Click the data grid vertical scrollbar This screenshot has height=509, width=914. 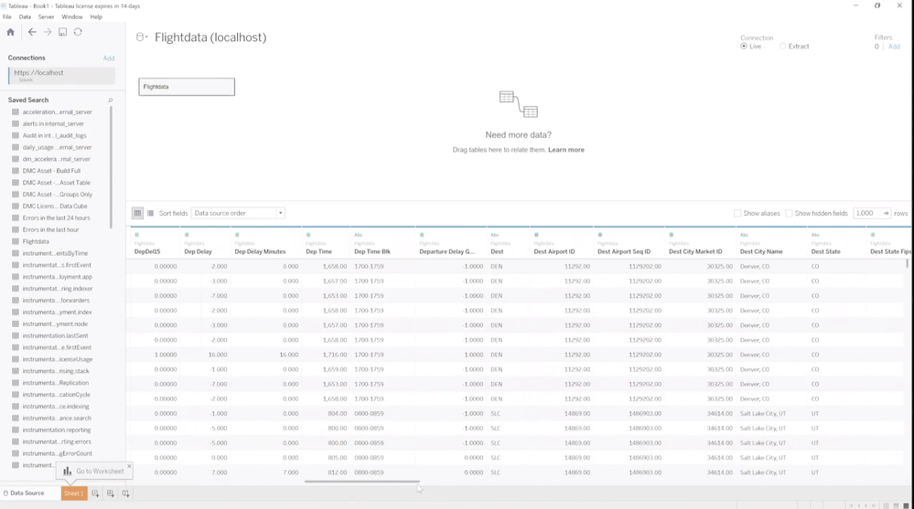click(x=907, y=263)
